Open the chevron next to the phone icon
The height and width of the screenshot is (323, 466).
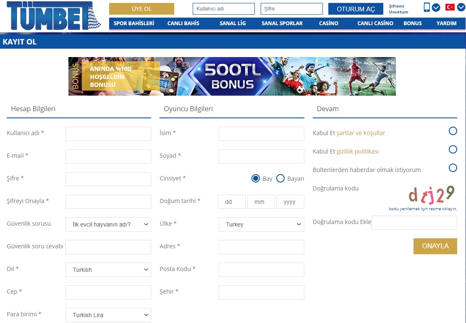coord(436,8)
